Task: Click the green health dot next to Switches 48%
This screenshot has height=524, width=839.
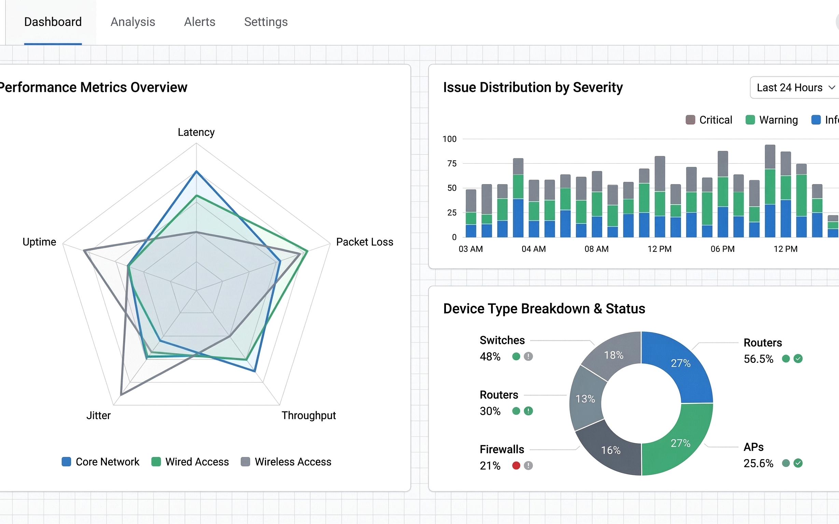Action: (x=516, y=356)
